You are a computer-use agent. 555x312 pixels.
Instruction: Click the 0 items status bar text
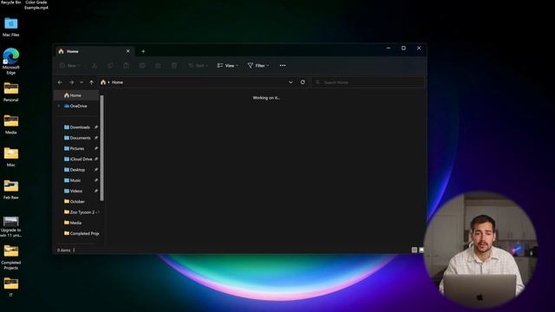[x=64, y=250]
